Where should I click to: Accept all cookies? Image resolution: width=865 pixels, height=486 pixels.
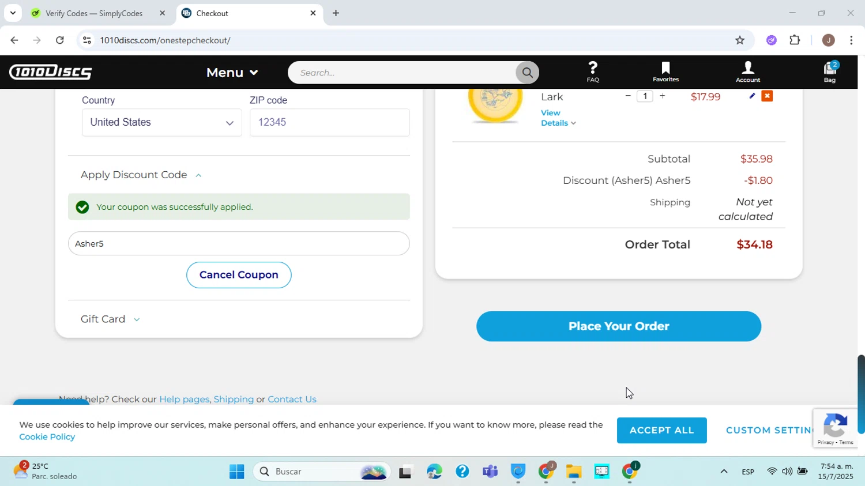[x=662, y=430]
